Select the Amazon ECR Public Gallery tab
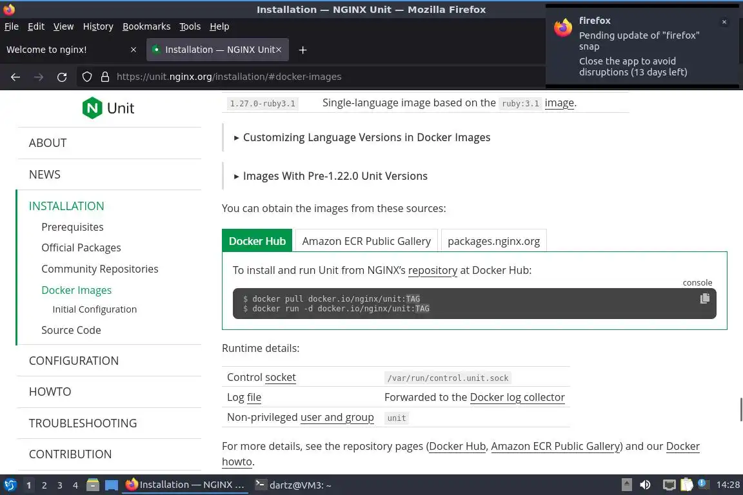 366,240
